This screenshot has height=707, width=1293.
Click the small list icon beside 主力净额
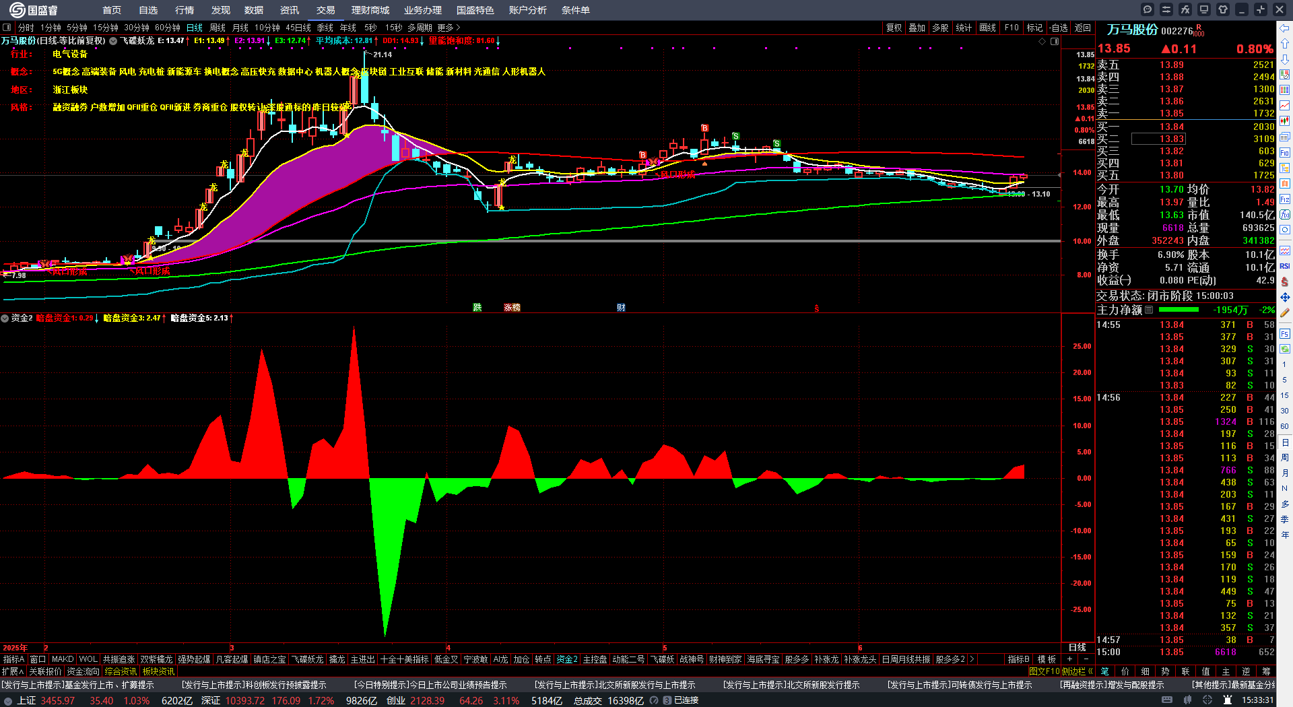click(1149, 310)
